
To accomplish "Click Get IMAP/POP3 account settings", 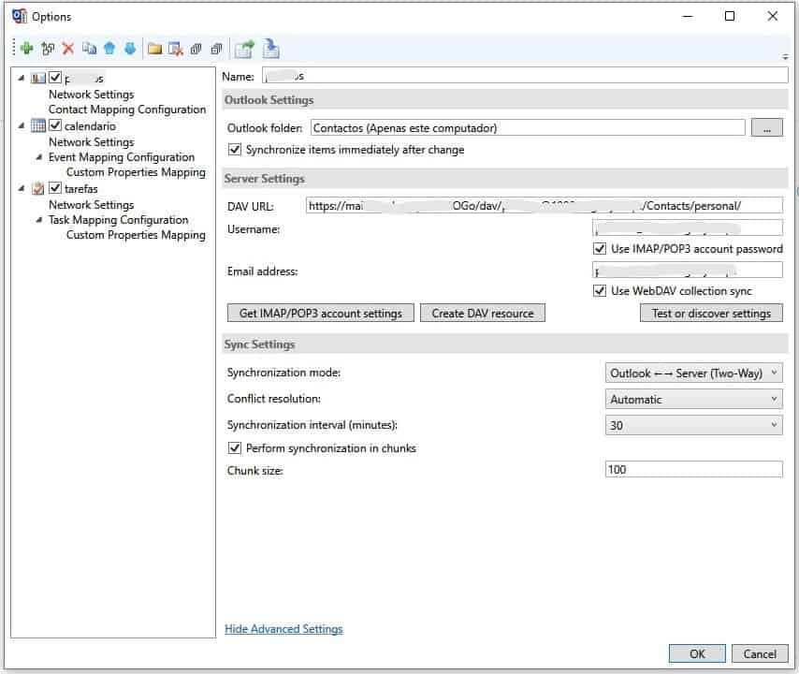I will [321, 313].
